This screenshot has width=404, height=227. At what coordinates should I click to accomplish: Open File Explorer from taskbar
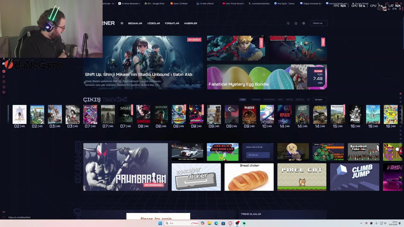point(209,223)
